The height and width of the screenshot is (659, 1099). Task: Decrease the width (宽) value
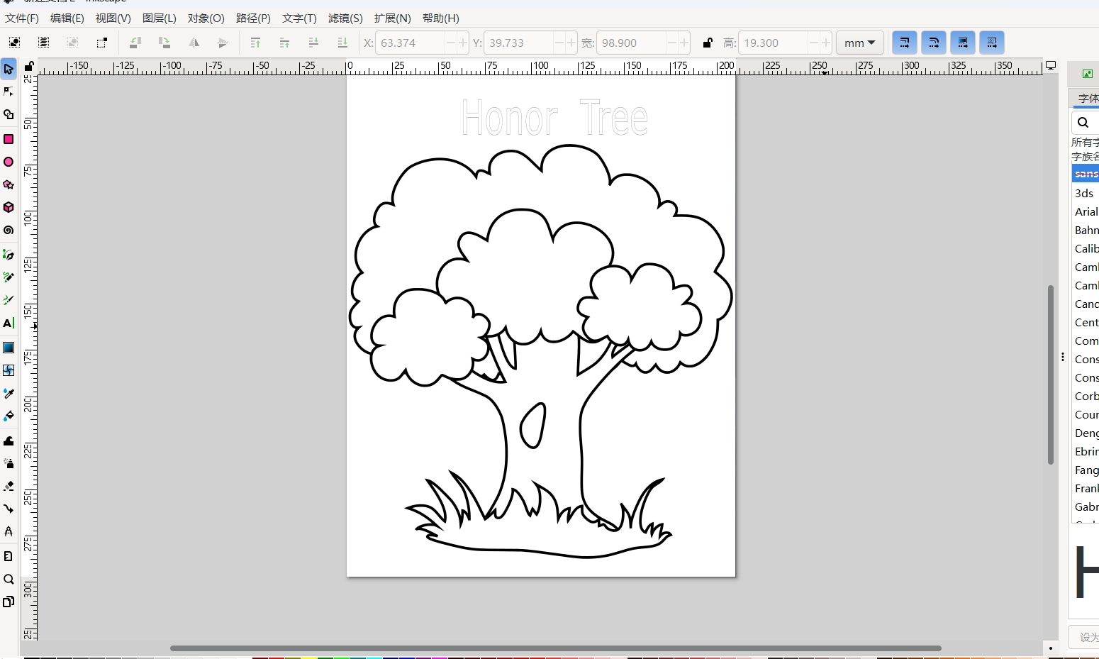click(x=671, y=43)
